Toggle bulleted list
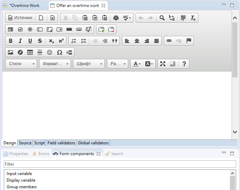 pyautogui.click(x=83, y=41)
